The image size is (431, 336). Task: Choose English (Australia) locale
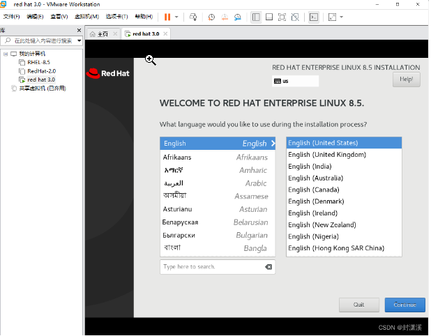[344, 178]
